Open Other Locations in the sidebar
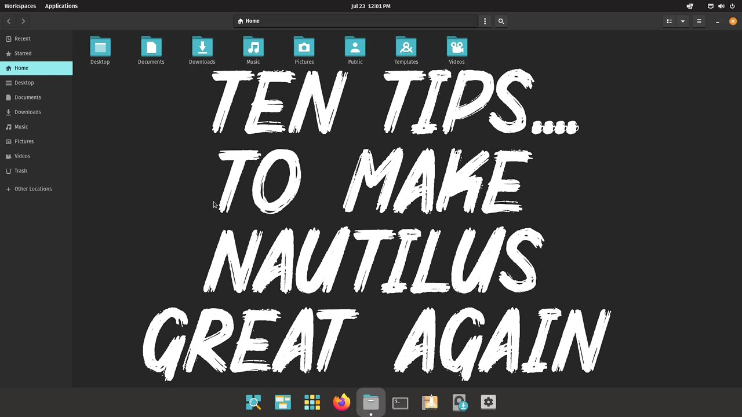 [36, 189]
